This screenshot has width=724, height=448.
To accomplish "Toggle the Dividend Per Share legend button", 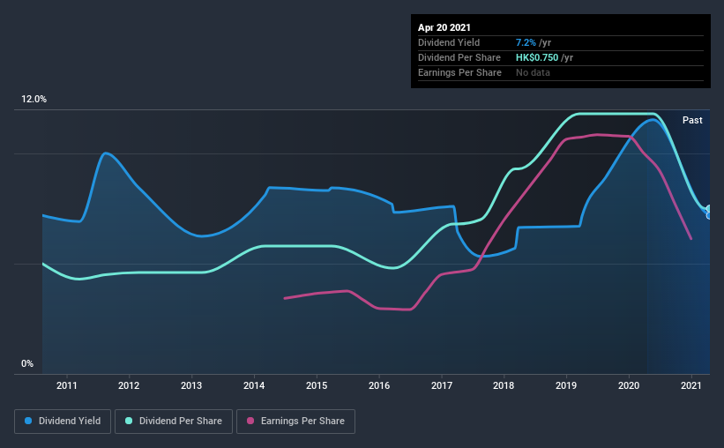I will [174, 422].
